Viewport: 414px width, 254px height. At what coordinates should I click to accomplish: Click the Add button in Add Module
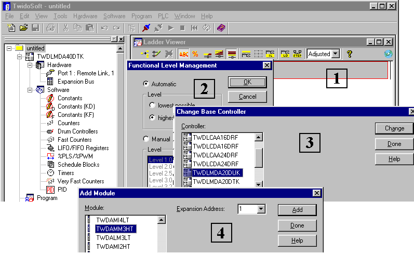[297, 210]
